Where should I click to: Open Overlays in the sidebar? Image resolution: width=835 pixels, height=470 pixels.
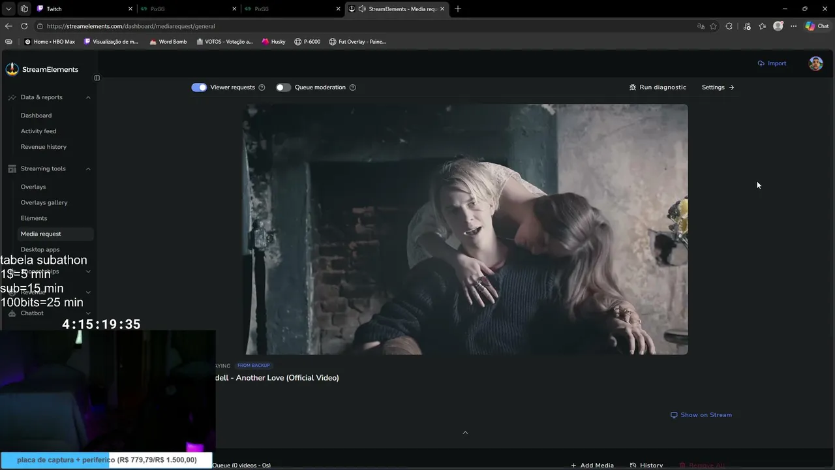point(33,187)
